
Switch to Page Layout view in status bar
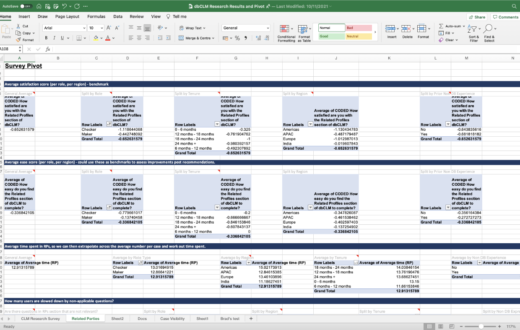[440, 326]
